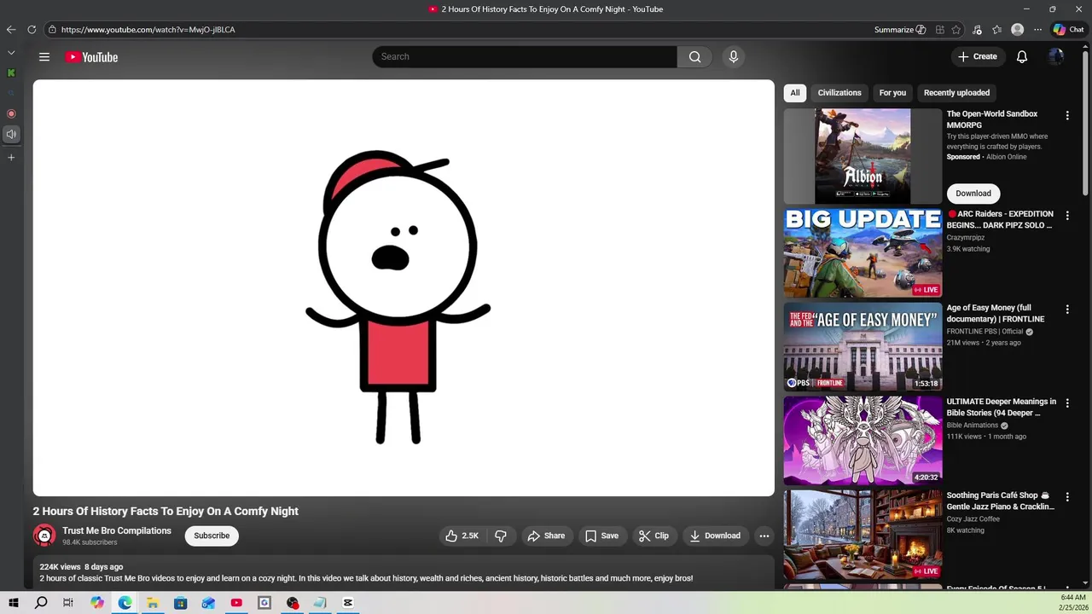
Task: Go back with browser back arrow
Action: 11,30
